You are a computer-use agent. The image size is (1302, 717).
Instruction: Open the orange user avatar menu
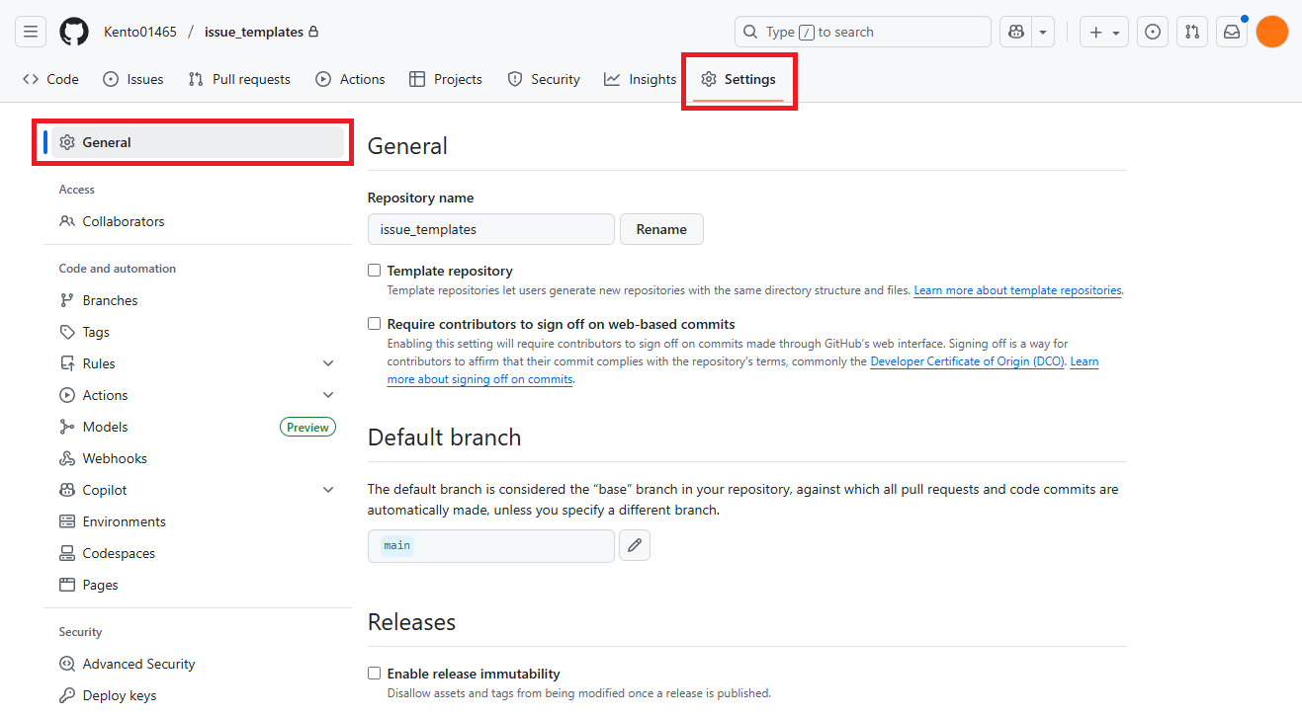[x=1272, y=32]
